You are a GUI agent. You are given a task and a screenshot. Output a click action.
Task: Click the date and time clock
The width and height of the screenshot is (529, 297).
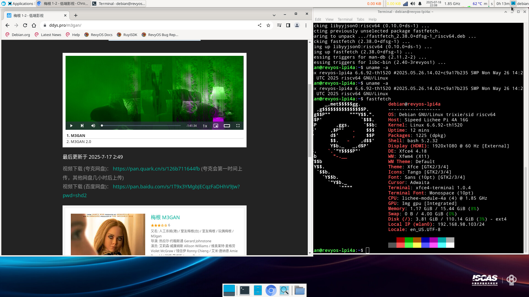433,4
